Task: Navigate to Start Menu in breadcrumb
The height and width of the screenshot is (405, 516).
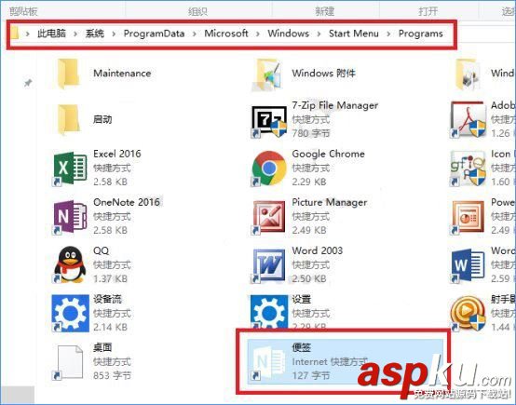Action: tap(354, 34)
